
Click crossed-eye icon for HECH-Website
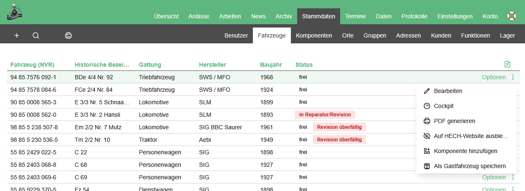click(x=427, y=136)
